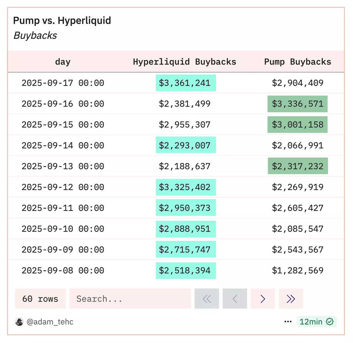Sort by the day column header

pyautogui.click(x=63, y=62)
